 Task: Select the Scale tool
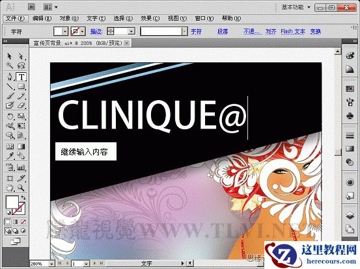21,116
